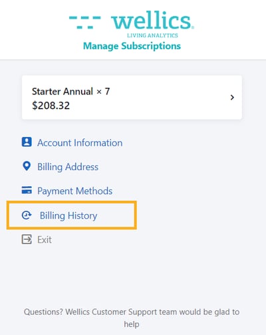This screenshot has width=266, height=335.
Task: Click the Questions? text in the footer
Action: pyautogui.click(x=43, y=312)
